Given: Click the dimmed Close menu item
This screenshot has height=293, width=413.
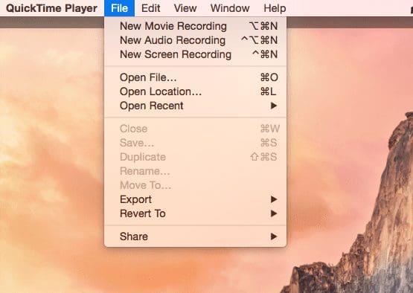Looking at the screenshot, I should tap(196, 129).
